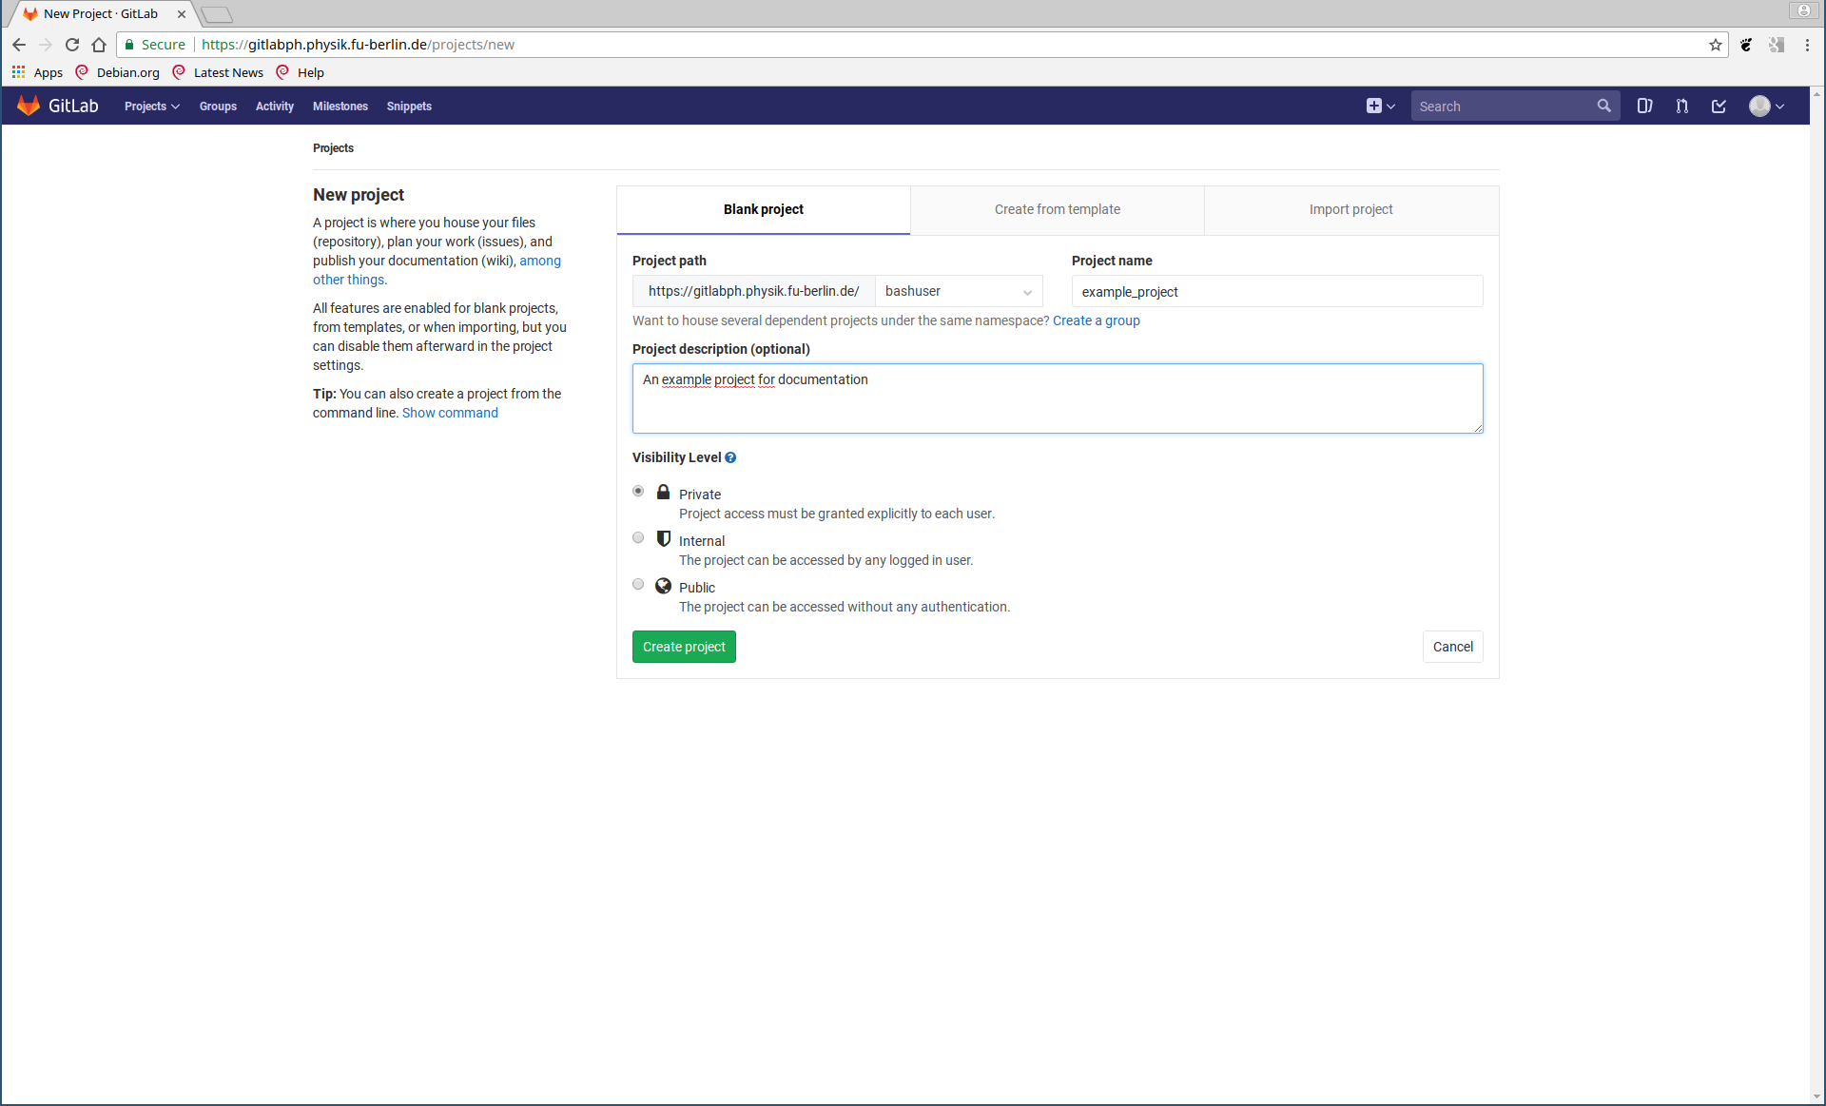Open the plus new-item dropdown
The image size is (1826, 1106).
[x=1380, y=107]
